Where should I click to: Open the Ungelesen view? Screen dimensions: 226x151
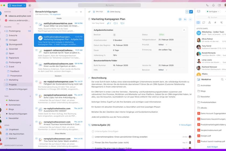coord(14,129)
